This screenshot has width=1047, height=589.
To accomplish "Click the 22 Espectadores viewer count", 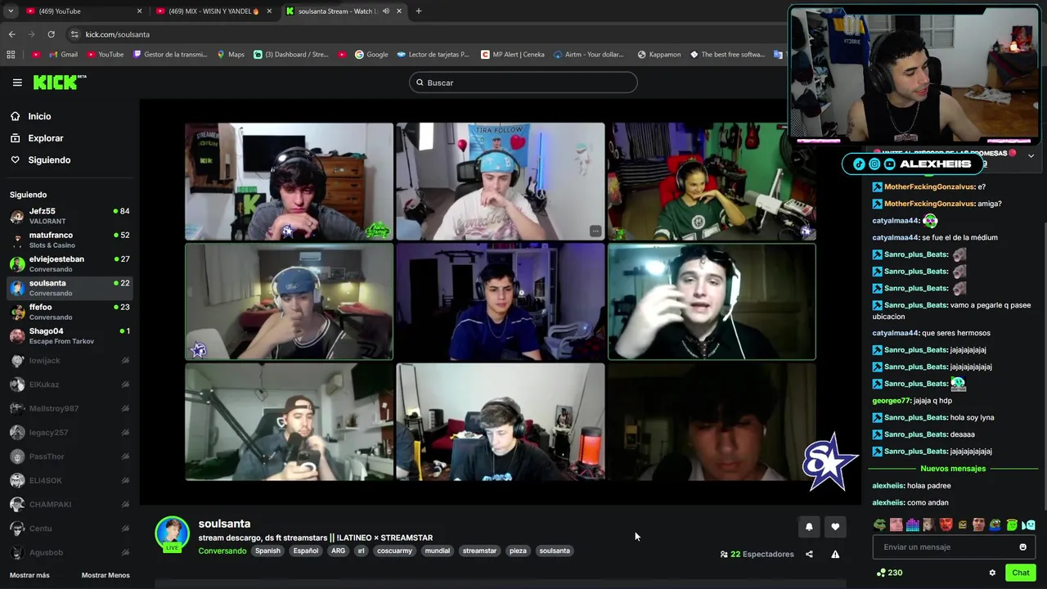I will pyautogui.click(x=757, y=554).
